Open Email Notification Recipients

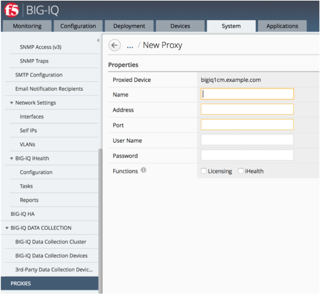tap(49, 89)
